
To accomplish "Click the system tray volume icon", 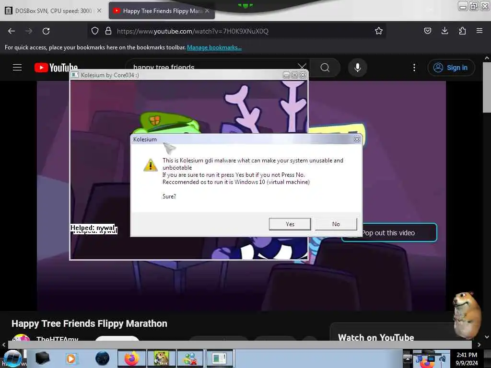I will [x=443, y=358].
